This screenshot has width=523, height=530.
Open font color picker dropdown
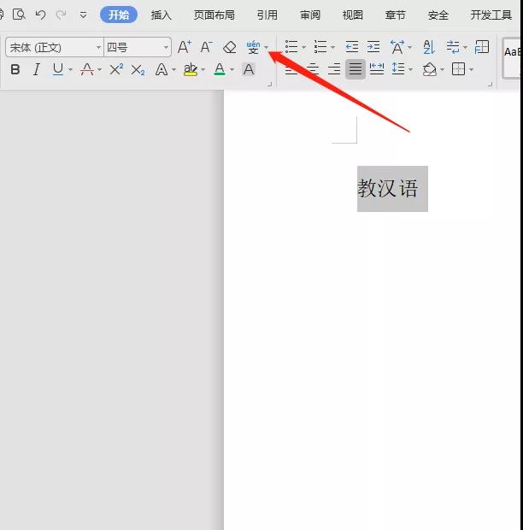[x=232, y=69]
